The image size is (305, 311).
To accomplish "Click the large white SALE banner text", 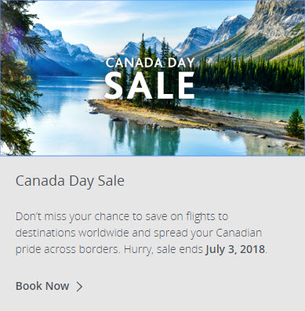I will tap(150, 85).
